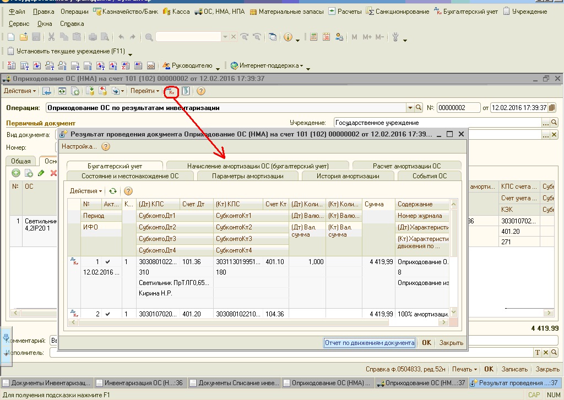
Task: Click Отчет по движениям документа button
Action: (370, 343)
